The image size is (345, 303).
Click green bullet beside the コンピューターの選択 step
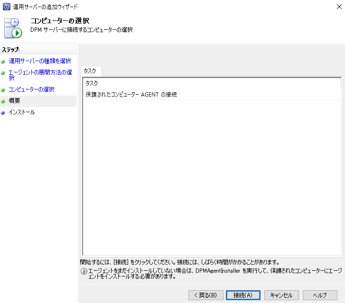pos(3,90)
